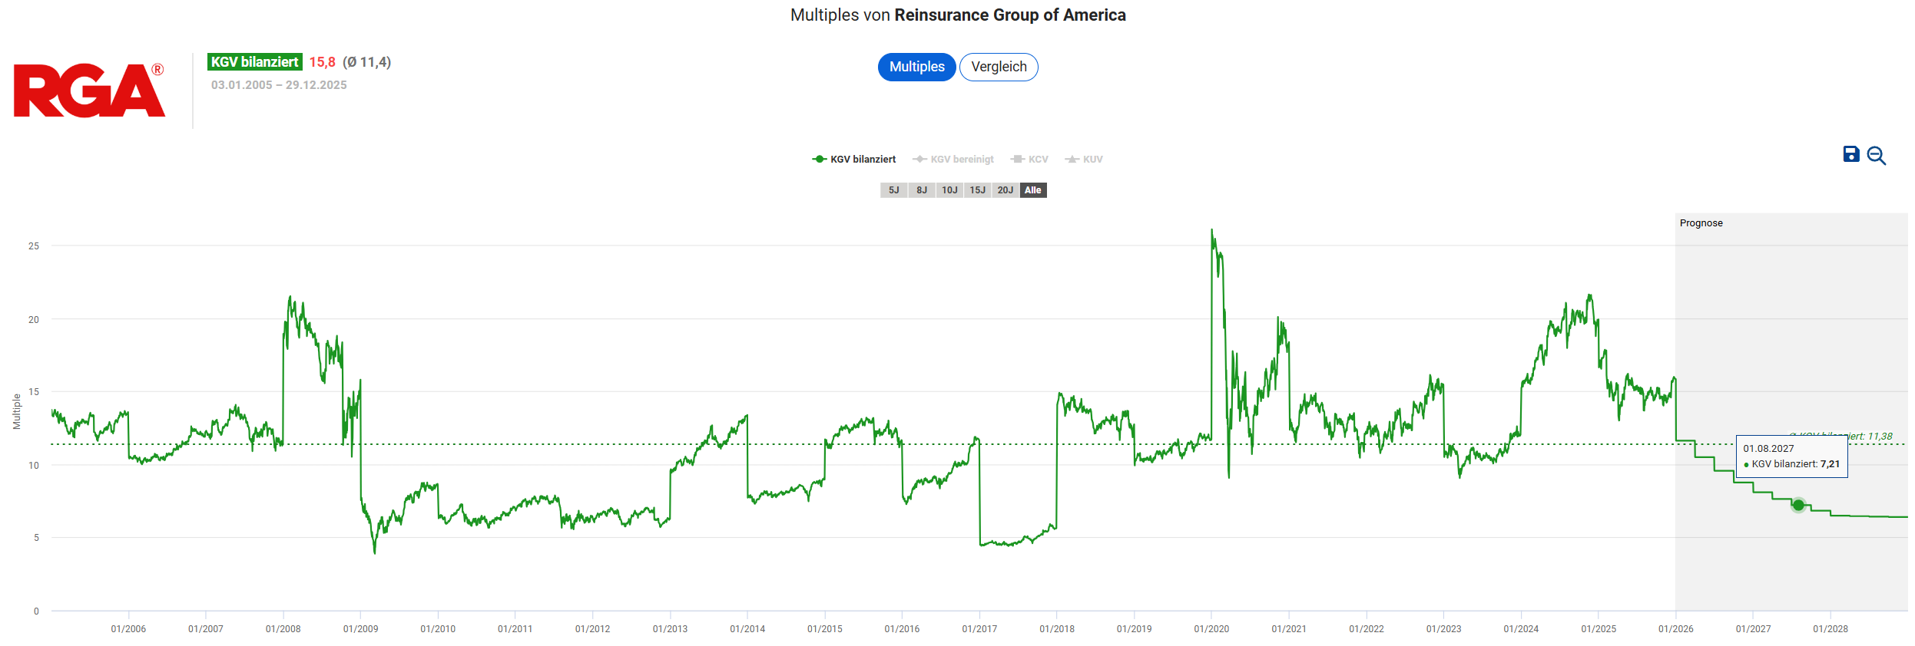This screenshot has height=646, width=1915.
Task: Click the green KGV bilanziert badge
Action: click(x=254, y=62)
